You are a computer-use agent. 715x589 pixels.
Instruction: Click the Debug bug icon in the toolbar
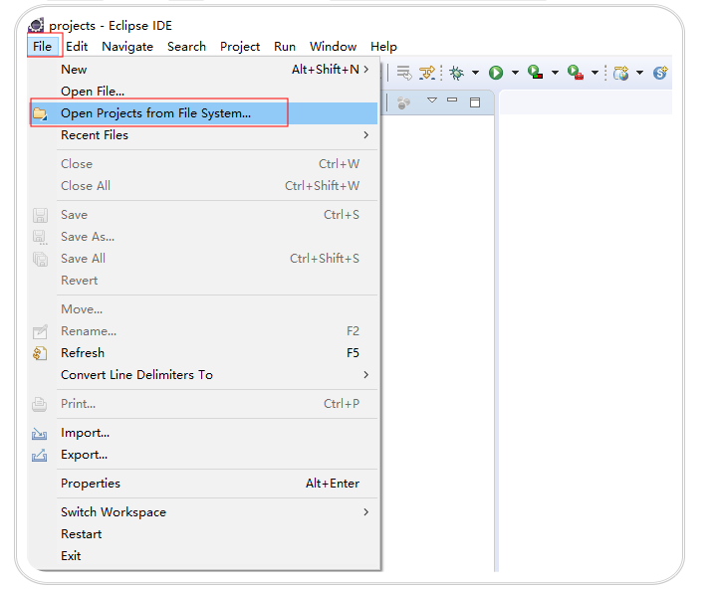point(456,73)
